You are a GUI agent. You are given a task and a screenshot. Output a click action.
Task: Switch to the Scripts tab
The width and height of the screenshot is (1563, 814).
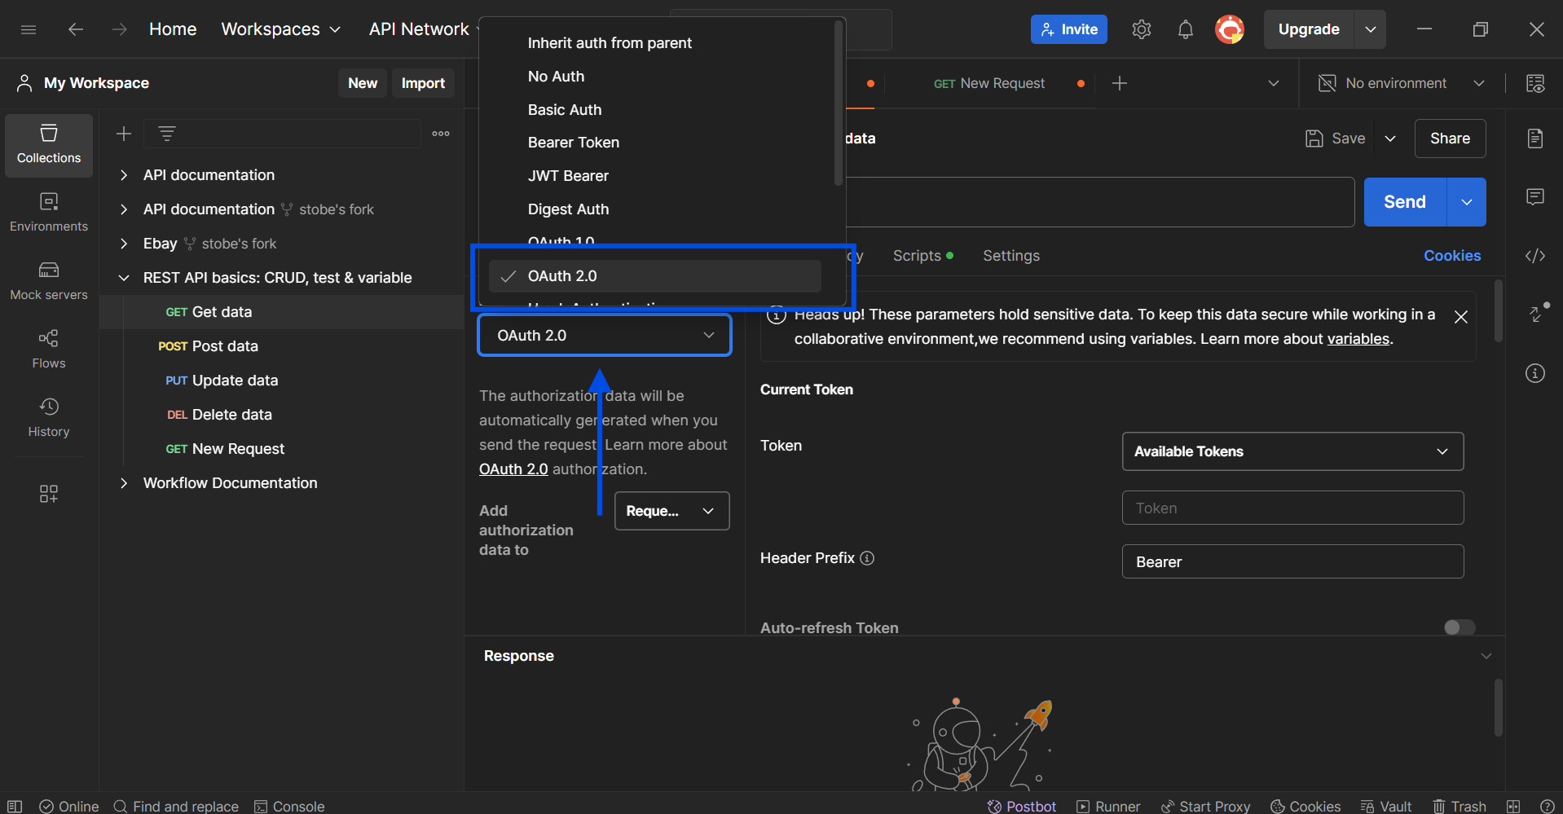click(922, 256)
